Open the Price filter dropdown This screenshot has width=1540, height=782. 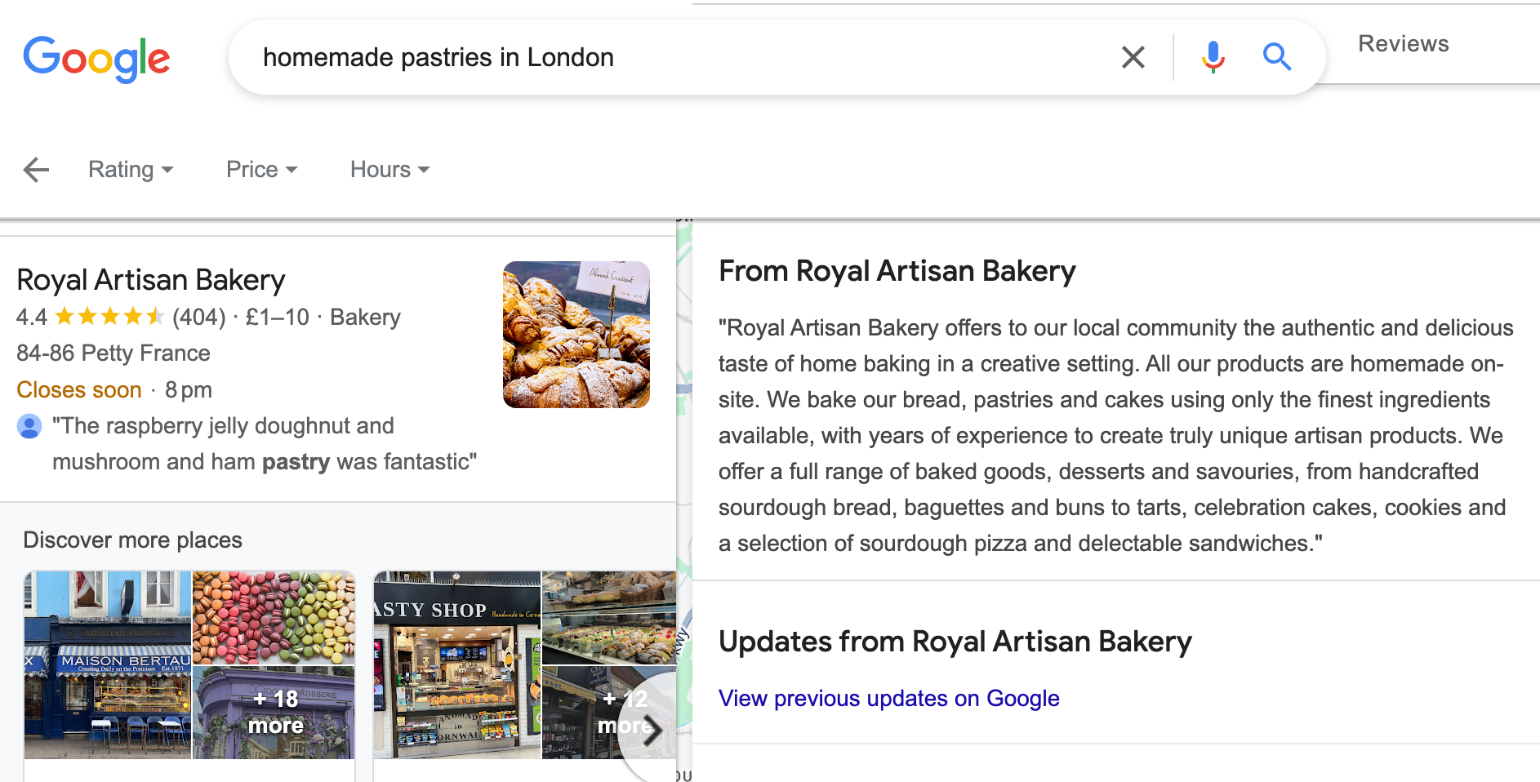[261, 169]
